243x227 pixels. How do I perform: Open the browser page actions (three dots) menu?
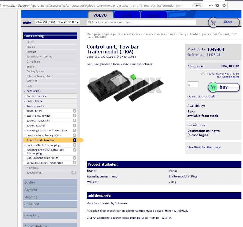pos(211,5)
